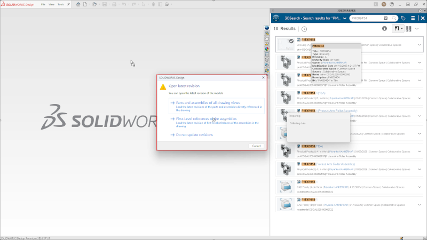Click the tag icon beside search box
This screenshot has width=427, height=240.
pos(404,18)
